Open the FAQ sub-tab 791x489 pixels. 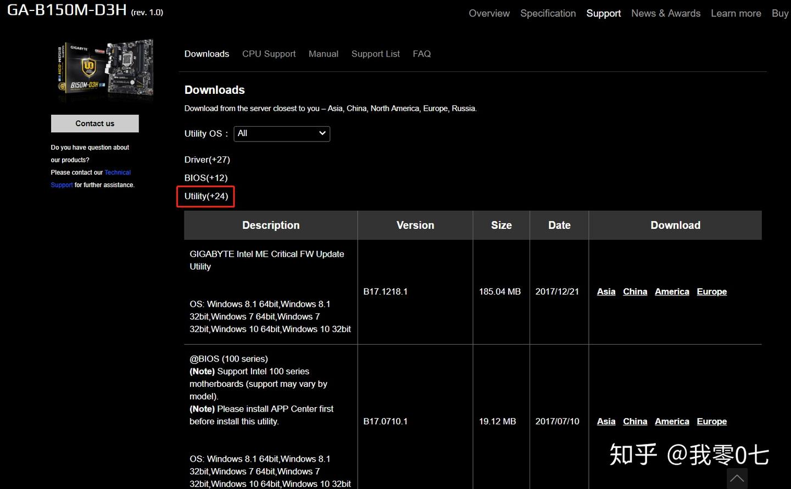(x=422, y=54)
